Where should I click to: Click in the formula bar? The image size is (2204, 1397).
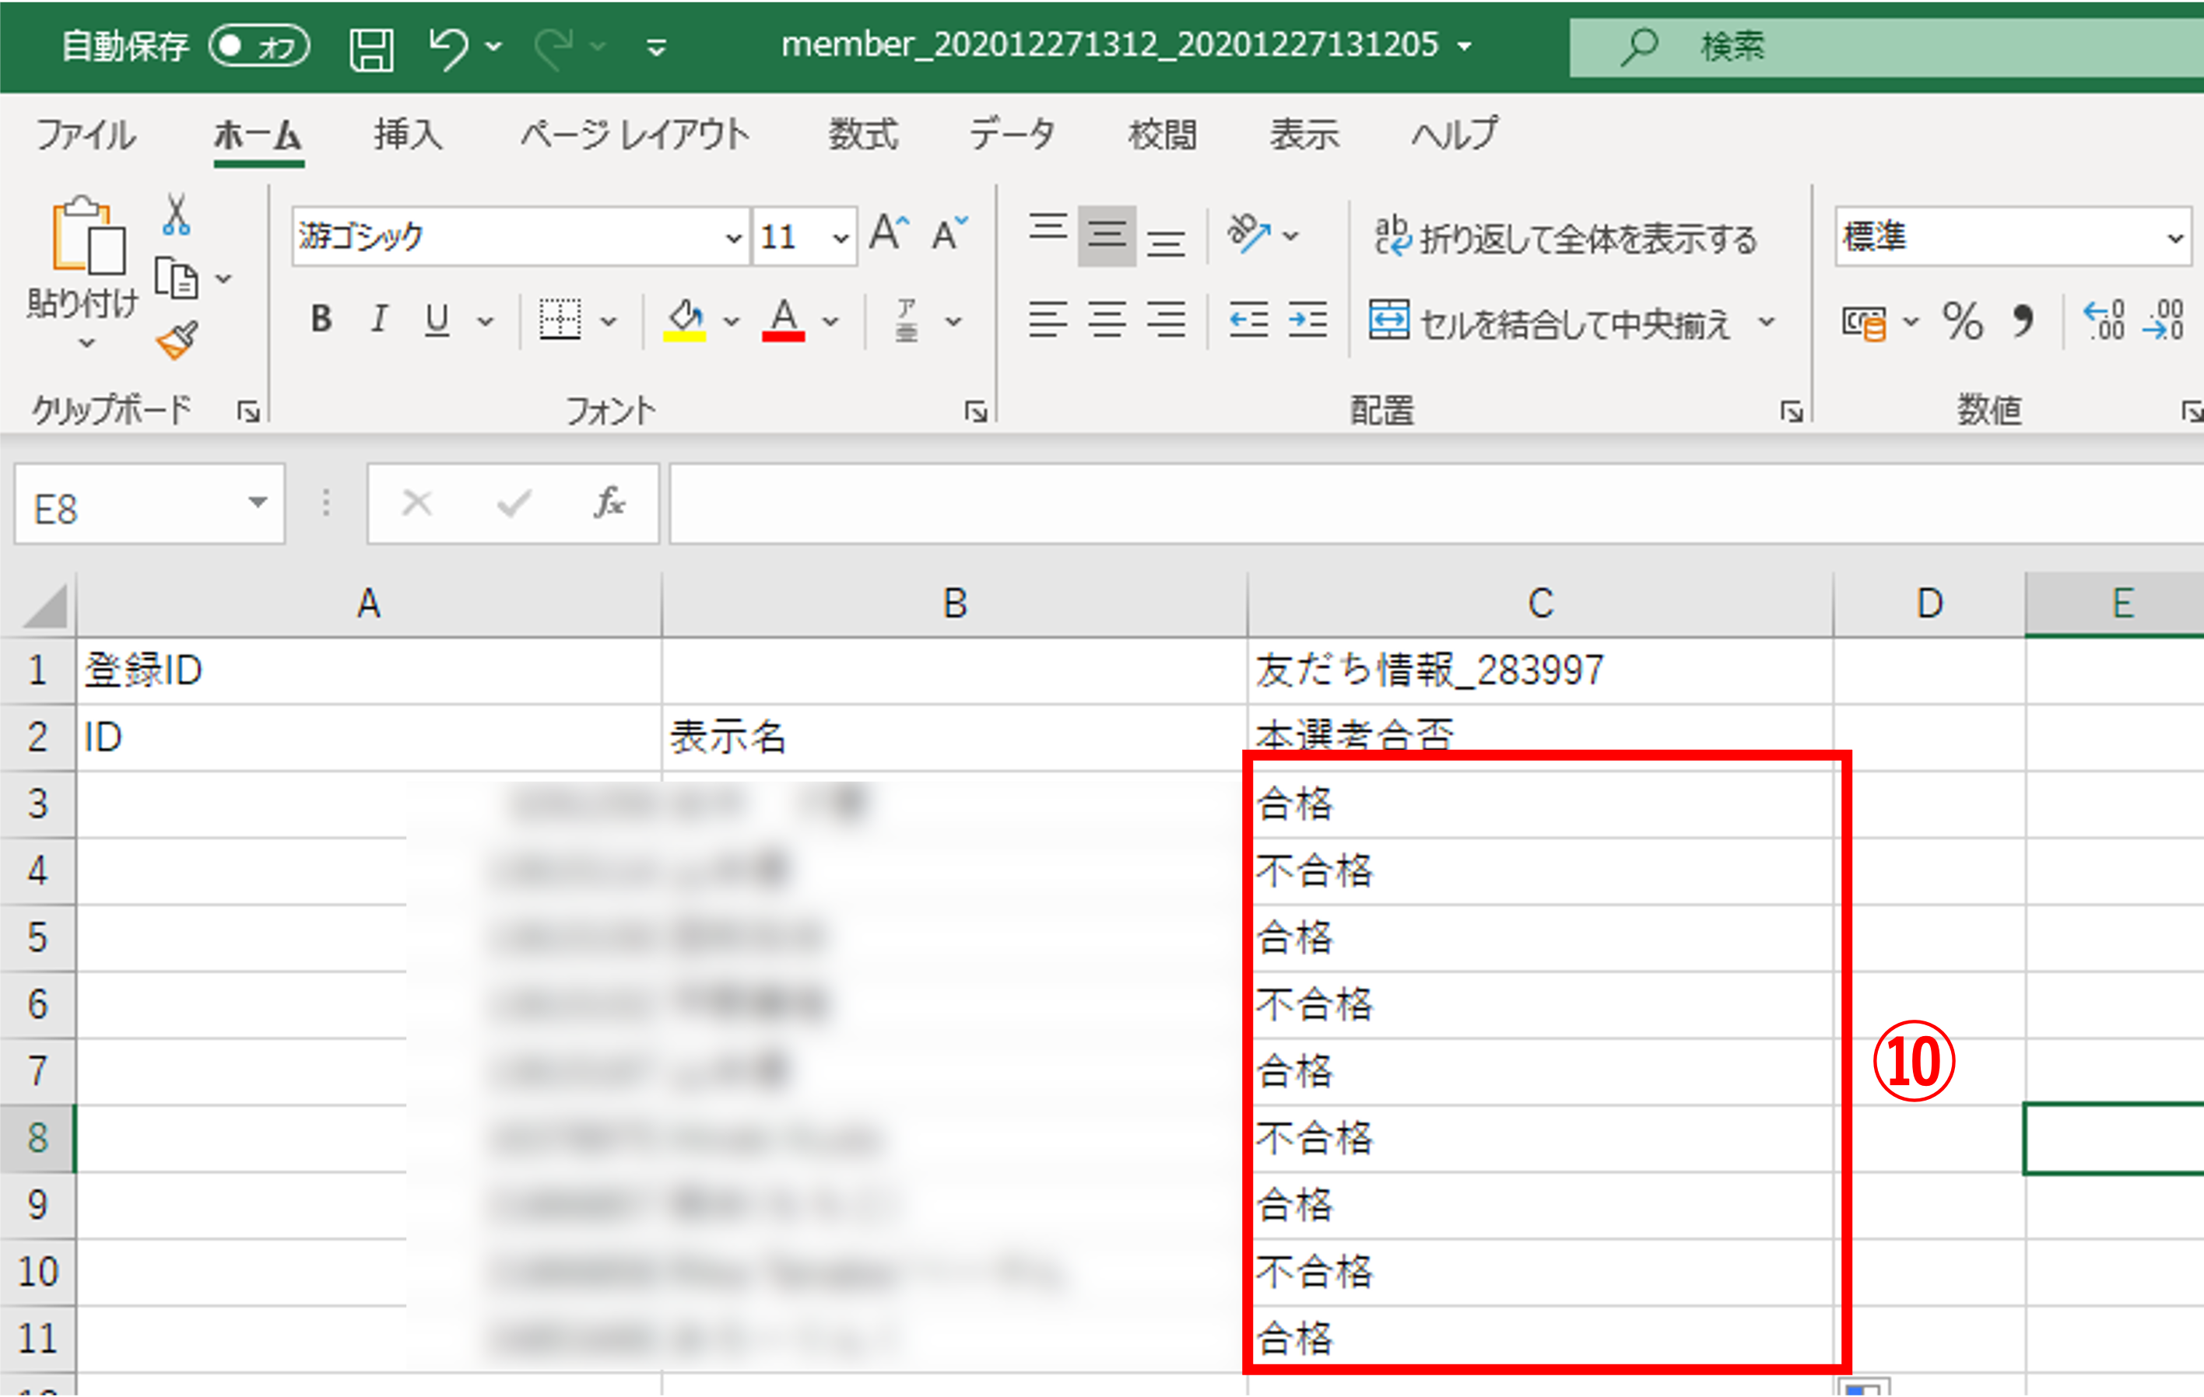(1437, 504)
